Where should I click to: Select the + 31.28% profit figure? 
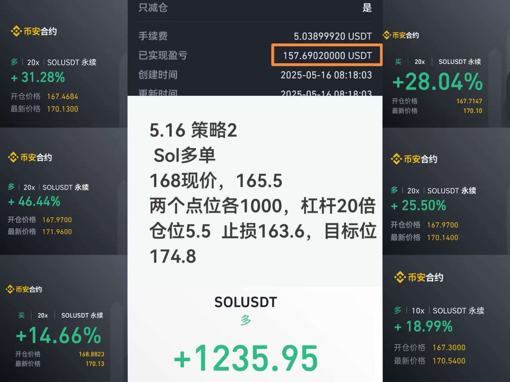[38, 77]
